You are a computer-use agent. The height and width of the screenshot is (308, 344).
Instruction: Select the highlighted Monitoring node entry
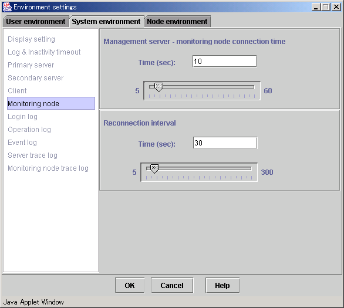[51, 103]
